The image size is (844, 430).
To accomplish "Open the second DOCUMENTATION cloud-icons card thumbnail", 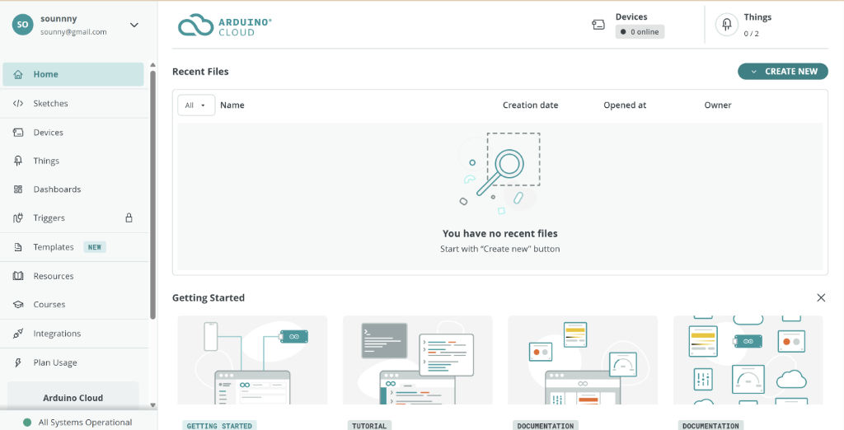I will pyautogui.click(x=748, y=360).
